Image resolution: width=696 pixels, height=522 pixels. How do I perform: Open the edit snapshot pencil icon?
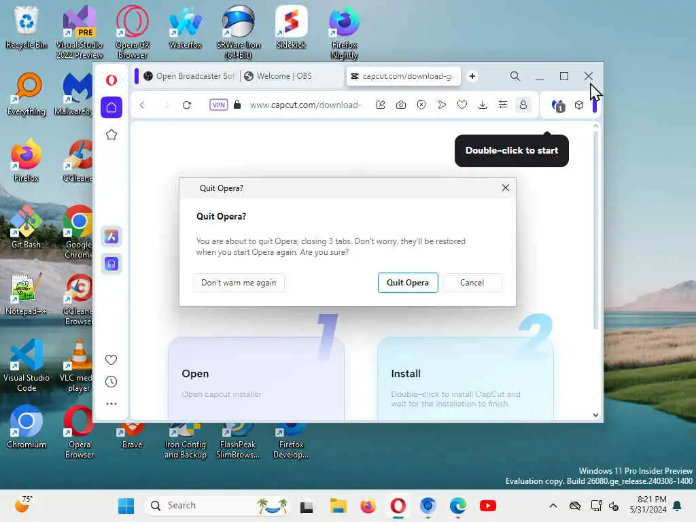[381, 105]
